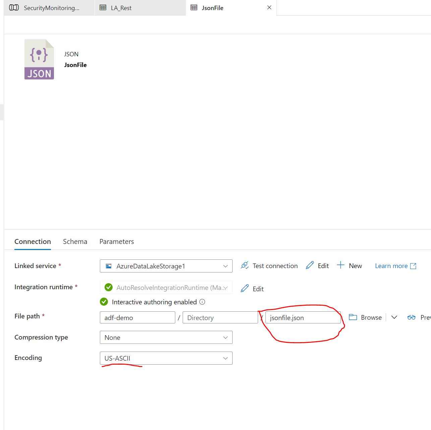
Task: Open the Integration runtime dropdown
Action: coord(166,288)
